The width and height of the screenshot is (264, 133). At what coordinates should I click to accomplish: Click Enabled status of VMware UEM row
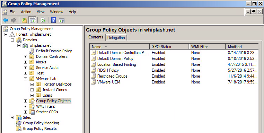point(158,82)
